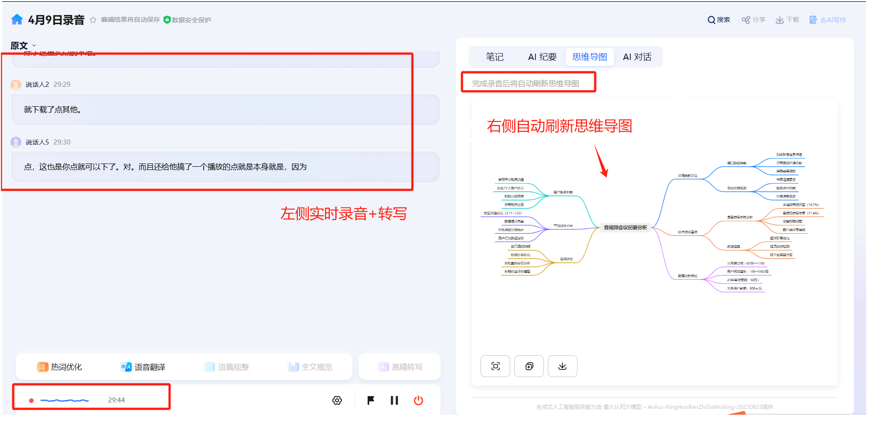Open the AI 对话 tab

pos(637,57)
